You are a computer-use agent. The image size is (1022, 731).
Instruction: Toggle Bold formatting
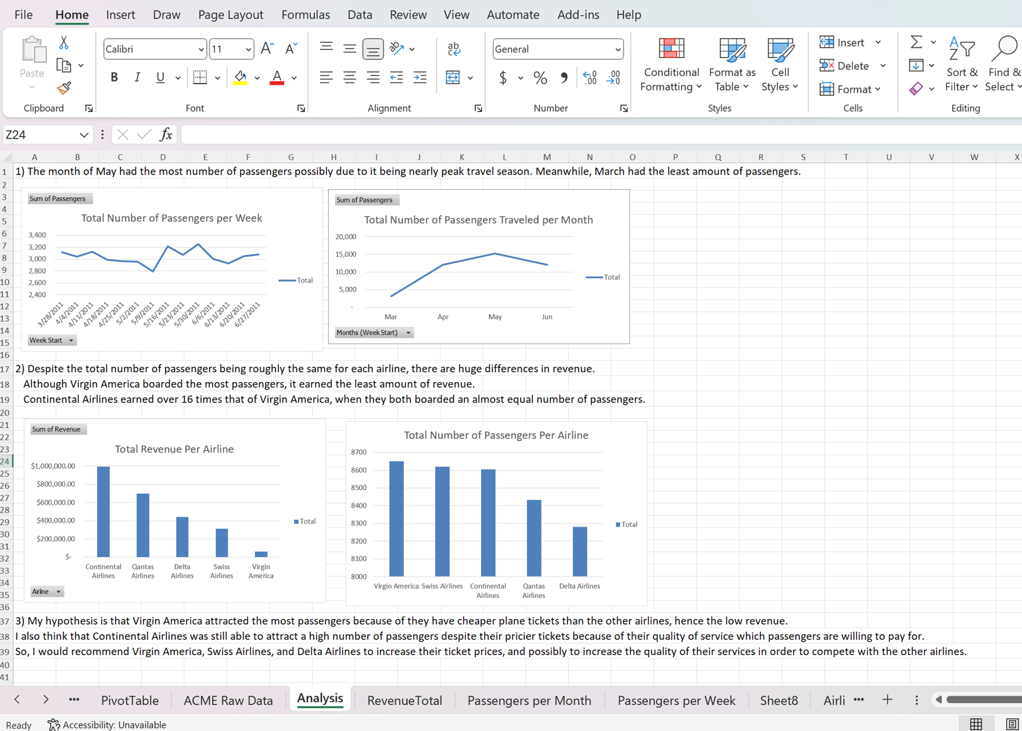click(x=114, y=78)
